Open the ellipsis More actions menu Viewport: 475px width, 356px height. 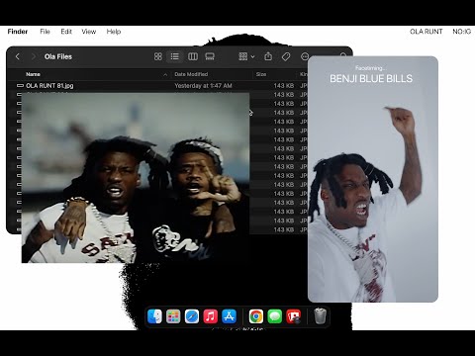[305, 56]
